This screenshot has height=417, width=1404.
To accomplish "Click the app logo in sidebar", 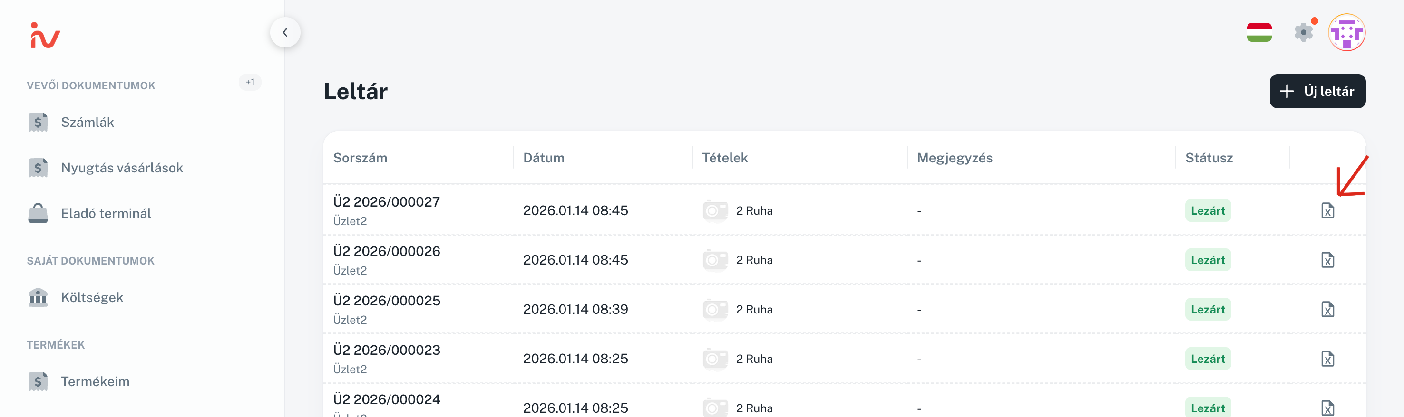I will pyautogui.click(x=45, y=36).
